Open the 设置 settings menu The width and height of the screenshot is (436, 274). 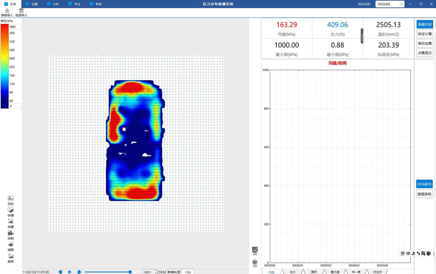[x=32, y=4]
